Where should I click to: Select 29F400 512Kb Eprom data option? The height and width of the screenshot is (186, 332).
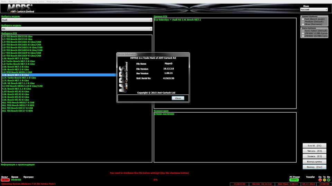click(303, 33)
